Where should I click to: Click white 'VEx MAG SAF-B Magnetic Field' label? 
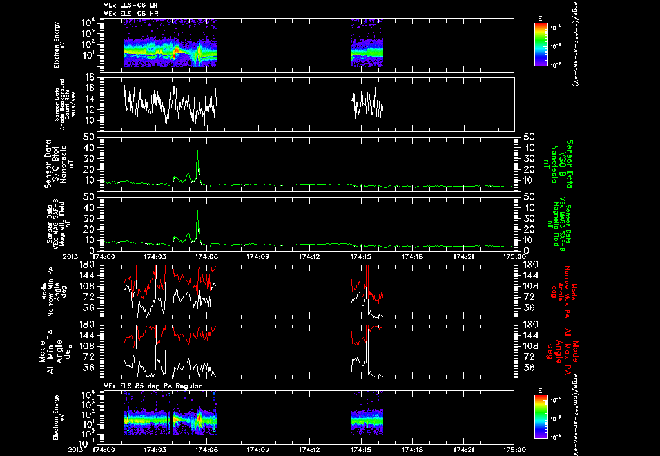[57, 223]
